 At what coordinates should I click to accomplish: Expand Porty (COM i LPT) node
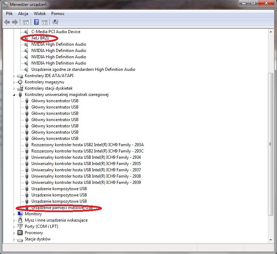coord(14,227)
